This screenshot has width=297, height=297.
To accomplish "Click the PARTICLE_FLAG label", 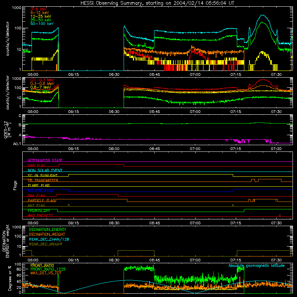I will tap(42, 200).
